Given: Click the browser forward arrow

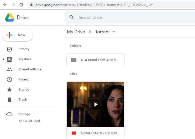Looking at the screenshot, I should (x=13, y=5).
